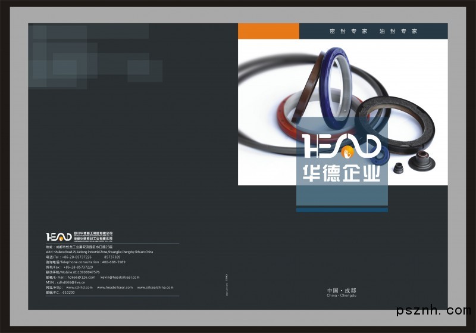Click the 中国·成都 China Chengdu text
The image size is (476, 333).
click(x=342, y=292)
